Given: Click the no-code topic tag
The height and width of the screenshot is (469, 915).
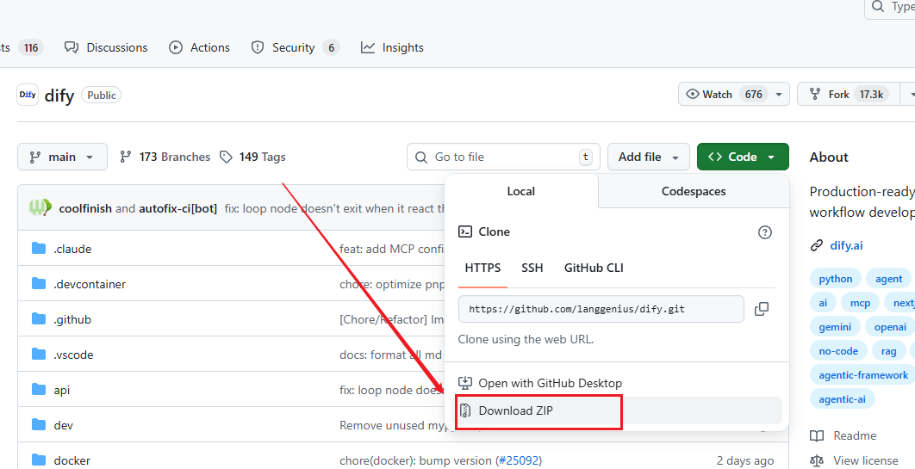Looking at the screenshot, I should tap(838, 351).
